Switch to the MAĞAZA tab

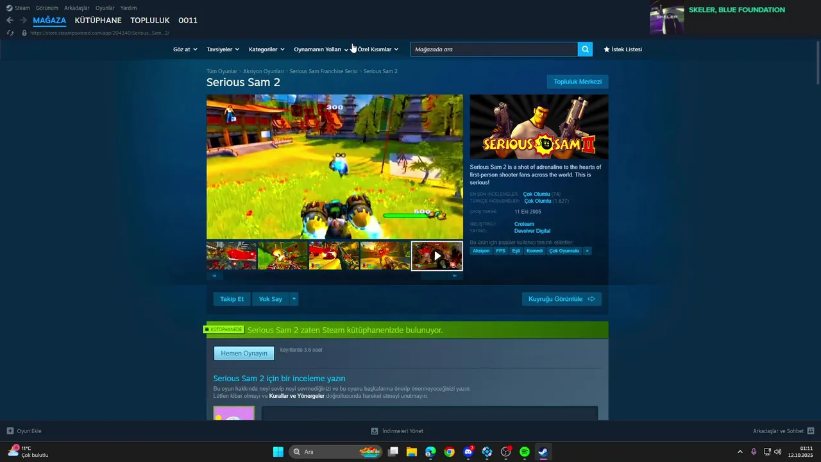click(x=49, y=21)
